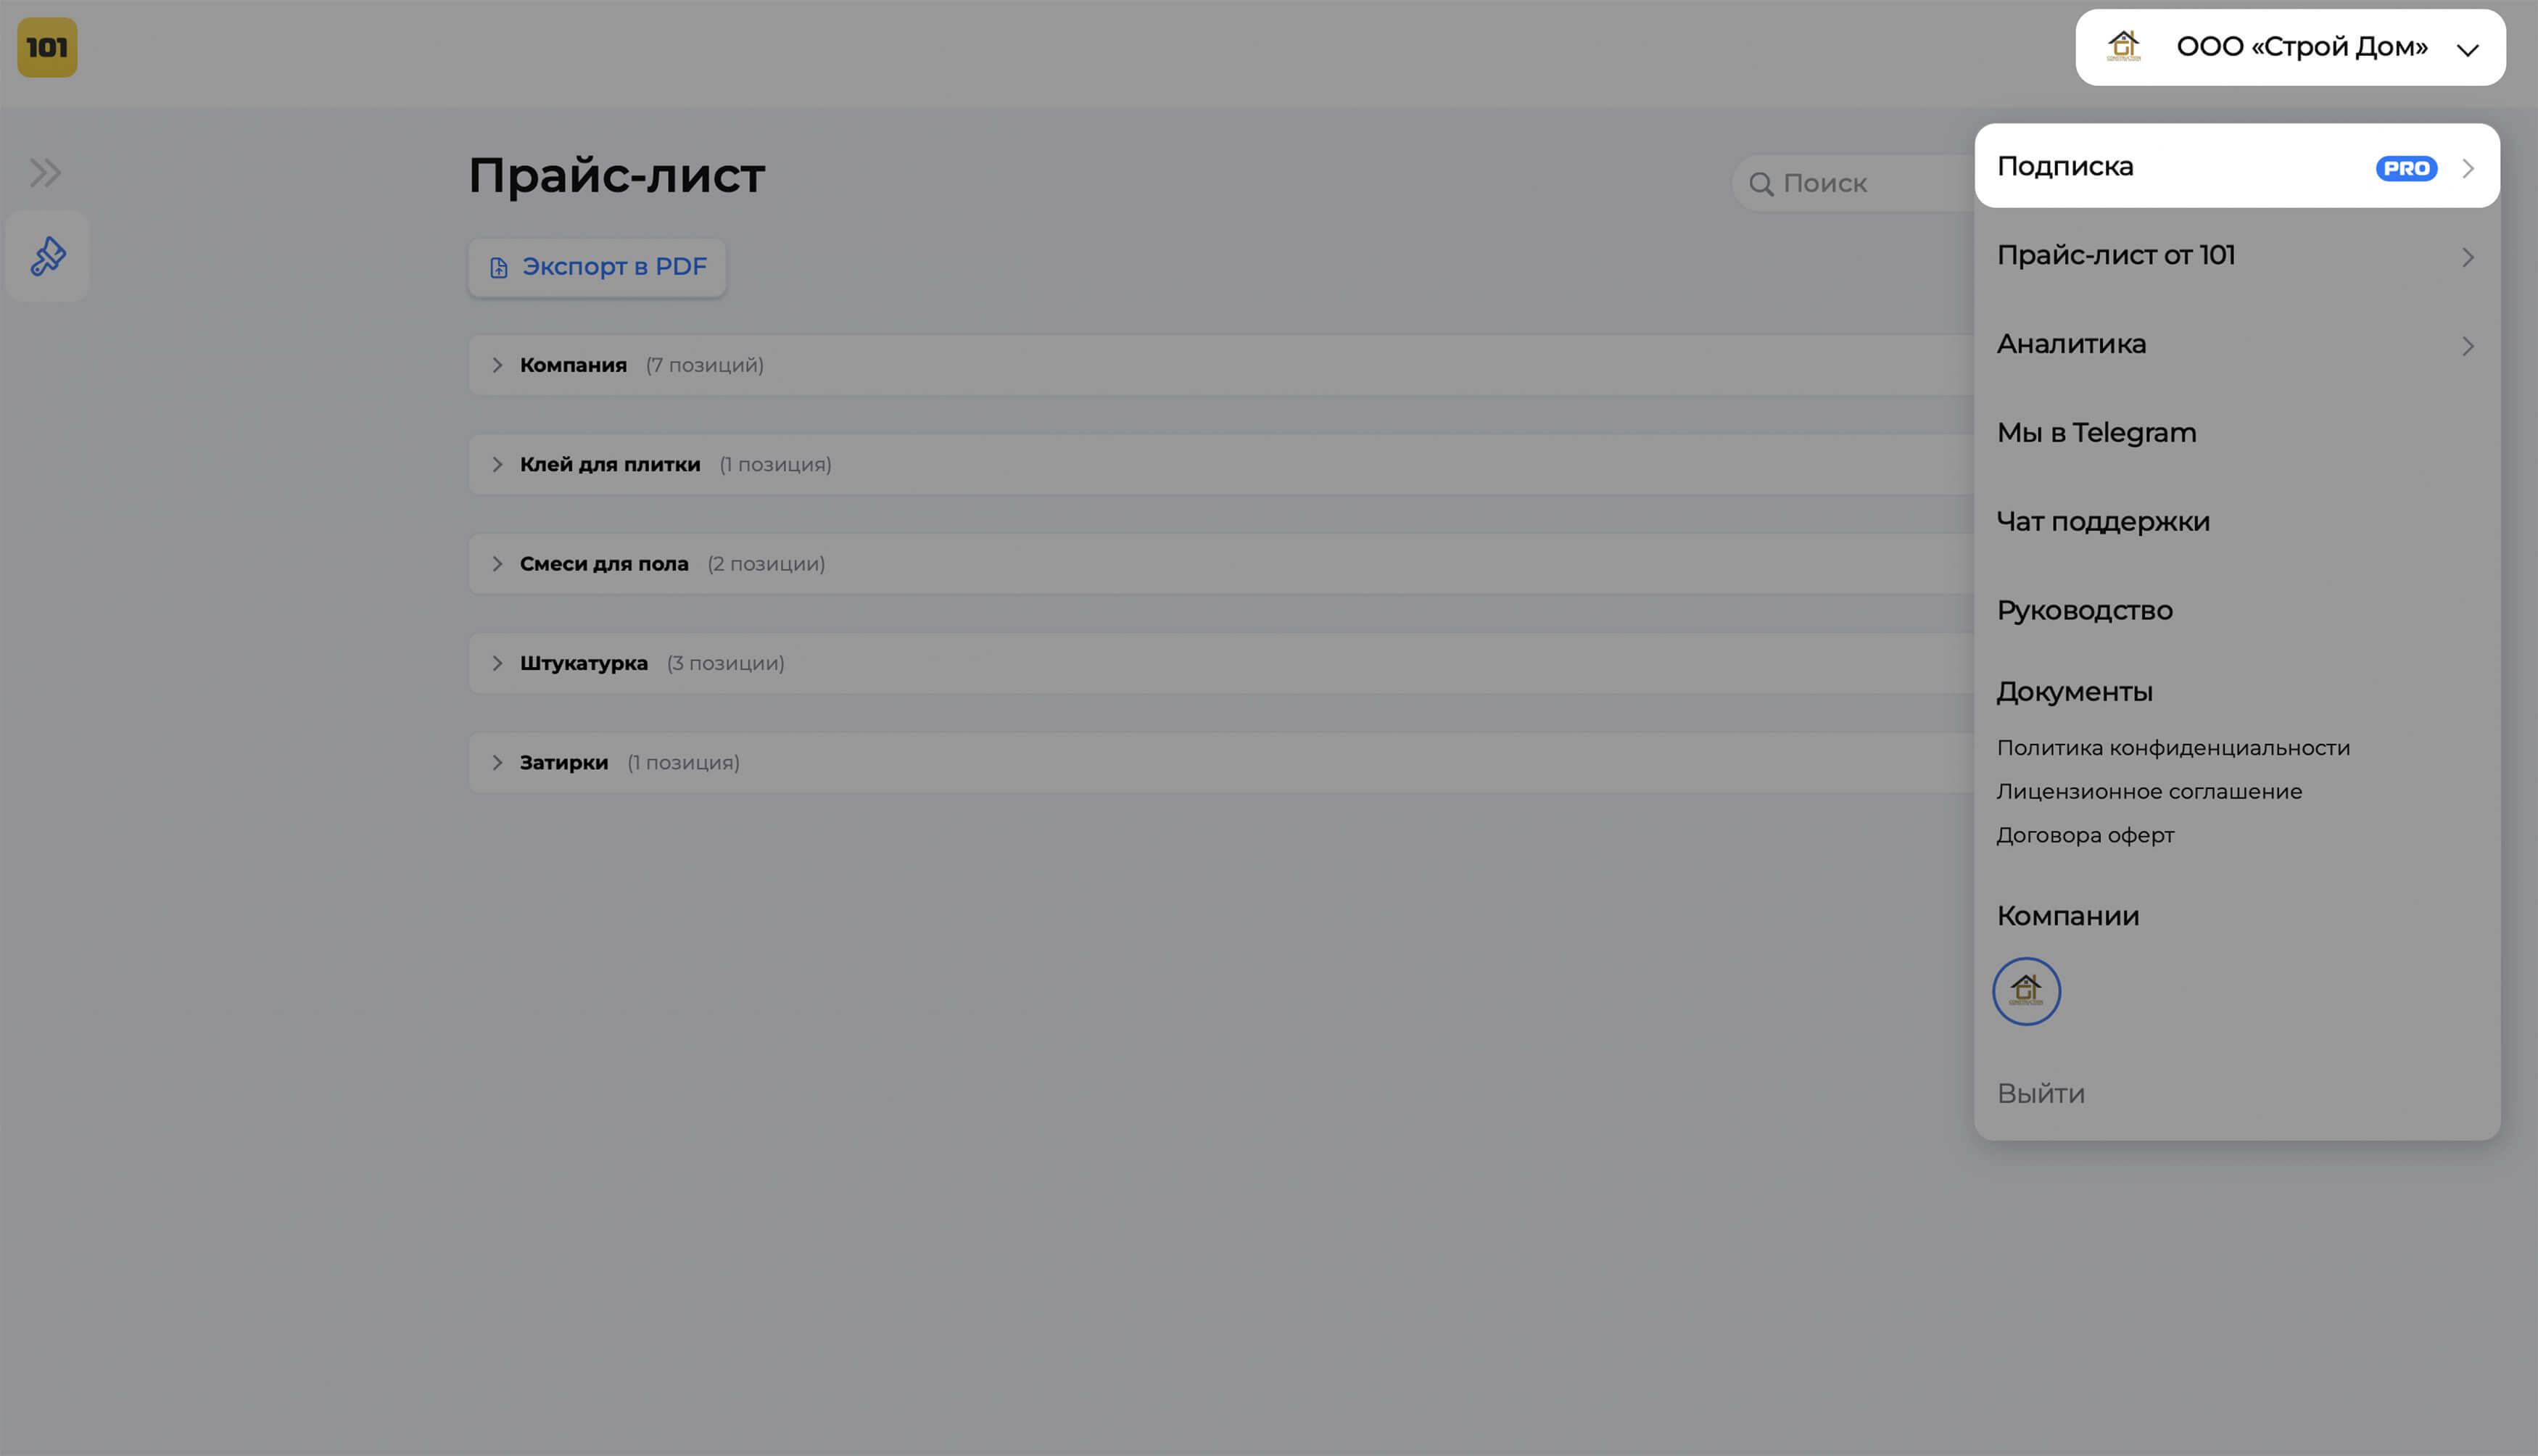Click the house logo in company selector
2538x1456 pixels.
[x=2123, y=47]
